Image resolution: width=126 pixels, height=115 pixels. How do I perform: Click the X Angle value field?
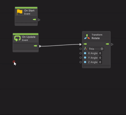pyautogui.click(x=100, y=53)
